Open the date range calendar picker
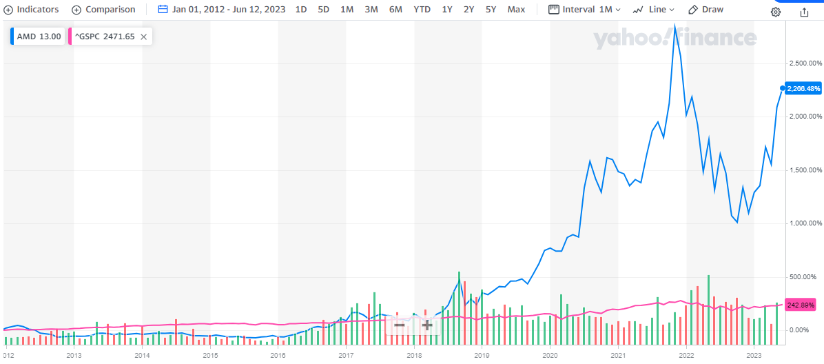824x364 pixels. (163, 10)
